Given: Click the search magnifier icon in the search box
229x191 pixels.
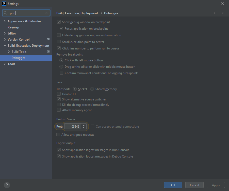Looking at the screenshot, I should point(6,13).
